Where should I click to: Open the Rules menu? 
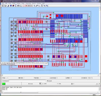tap(23, 3)
